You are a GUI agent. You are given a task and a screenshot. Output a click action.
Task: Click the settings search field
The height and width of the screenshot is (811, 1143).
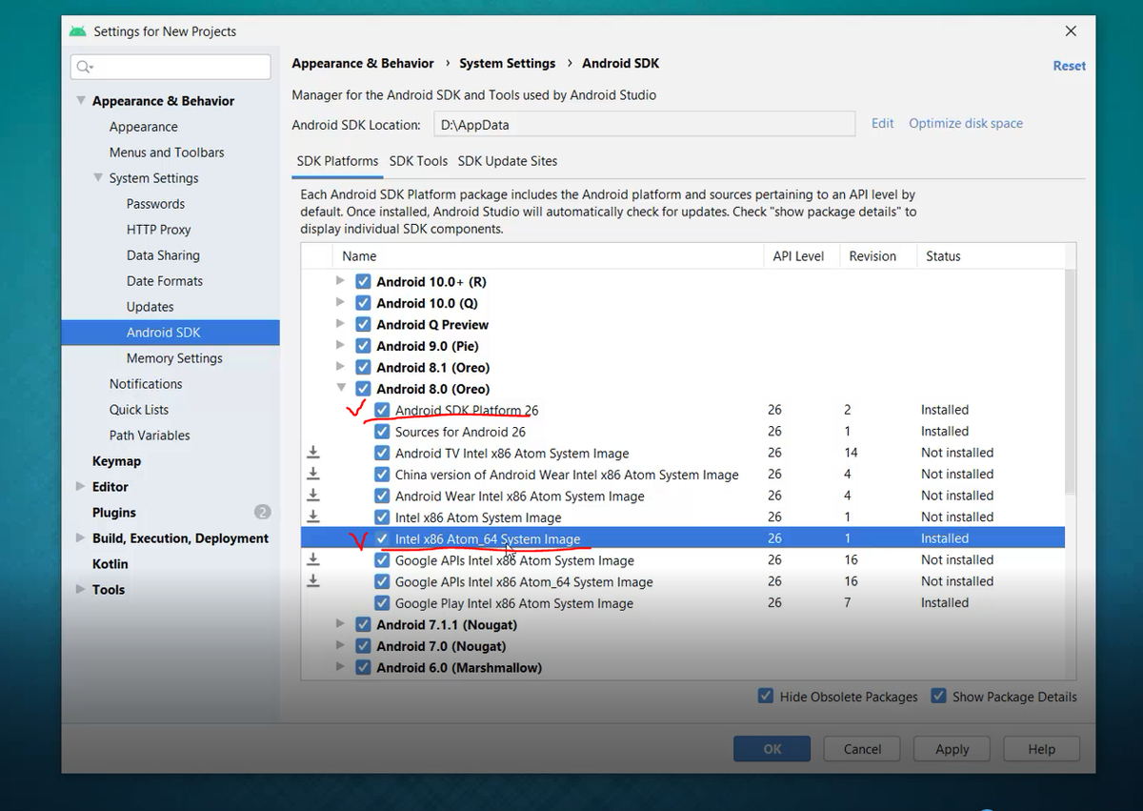[x=170, y=66]
